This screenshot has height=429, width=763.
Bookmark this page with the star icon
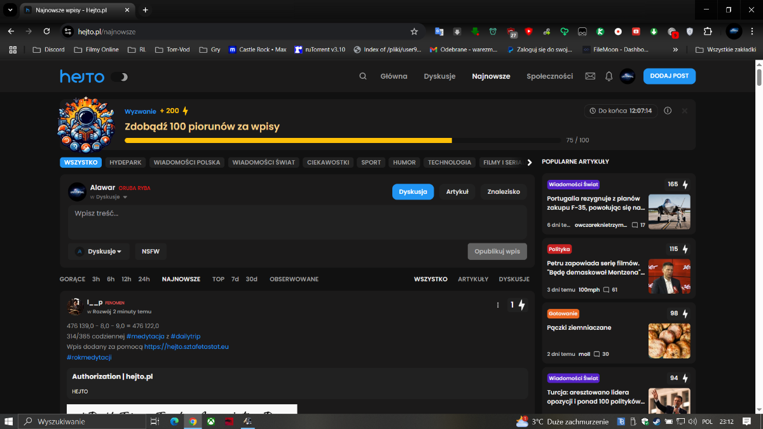[x=414, y=31]
